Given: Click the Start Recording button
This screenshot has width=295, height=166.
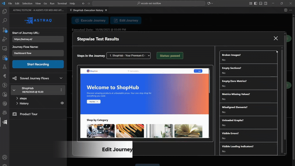Looking at the screenshot, I should (38, 64).
